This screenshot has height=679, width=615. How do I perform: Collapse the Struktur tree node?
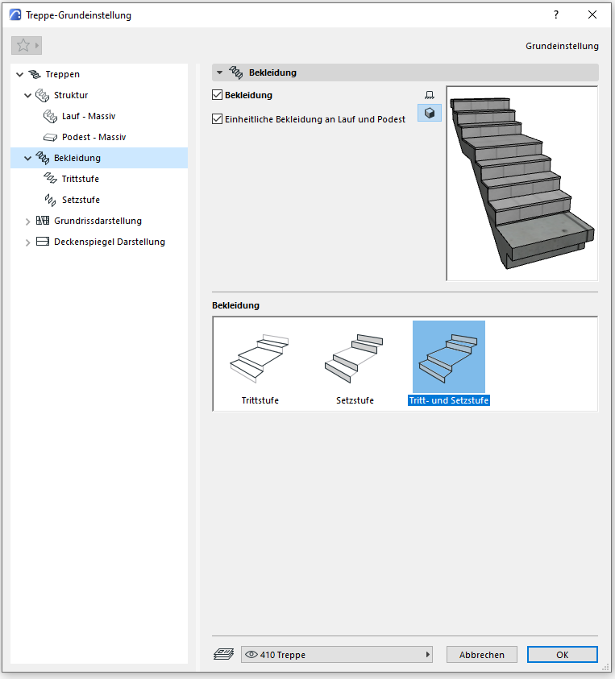coord(28,96)
